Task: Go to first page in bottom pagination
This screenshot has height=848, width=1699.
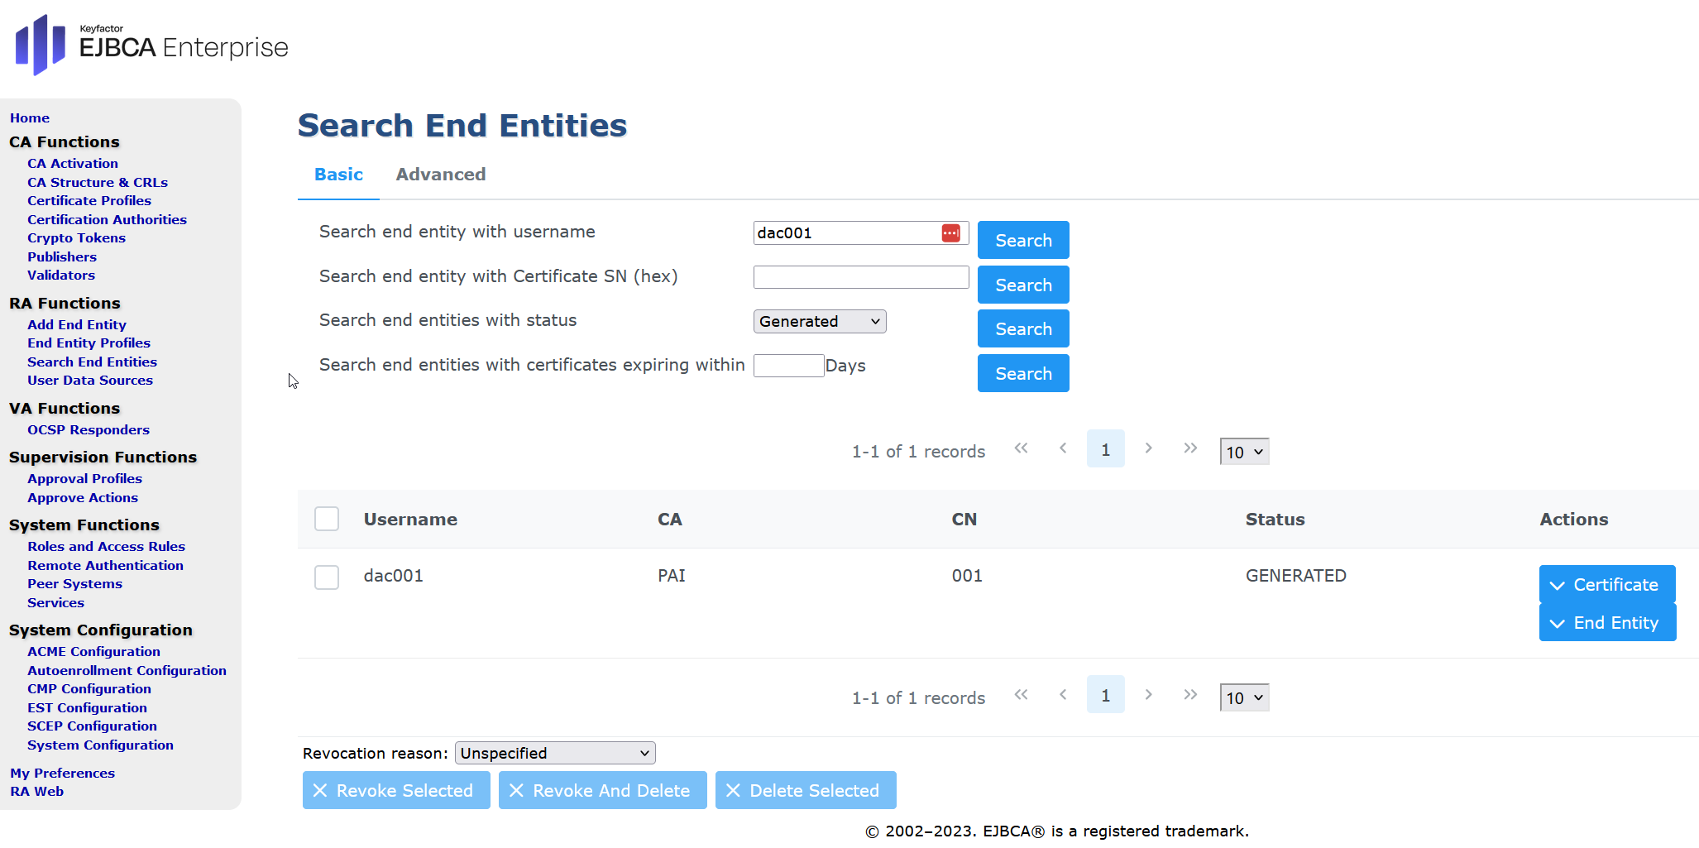Action: 1021,695
